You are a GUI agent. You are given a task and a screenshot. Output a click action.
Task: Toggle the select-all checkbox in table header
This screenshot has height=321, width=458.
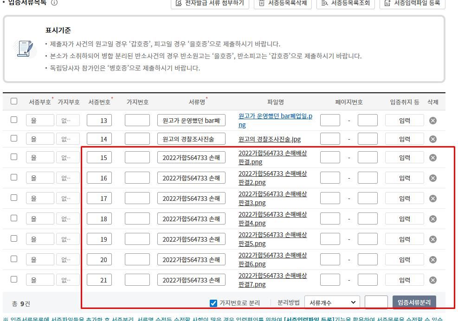click(x=14, y=101)
